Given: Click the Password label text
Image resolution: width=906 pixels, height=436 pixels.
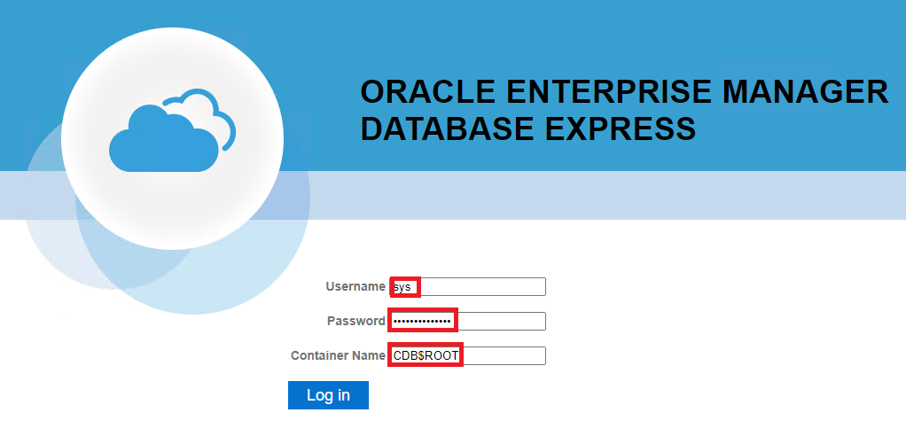Looking at the screenshot, I should pos(356,321).
